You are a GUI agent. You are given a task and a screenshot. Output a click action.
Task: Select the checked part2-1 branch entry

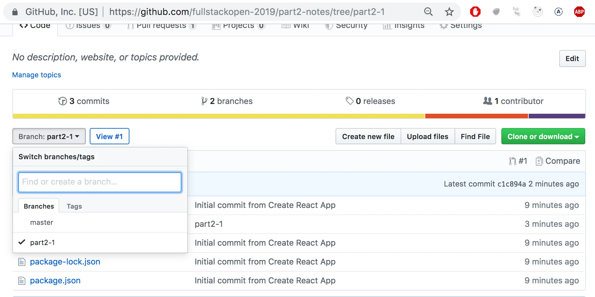(x=100, y=243)
